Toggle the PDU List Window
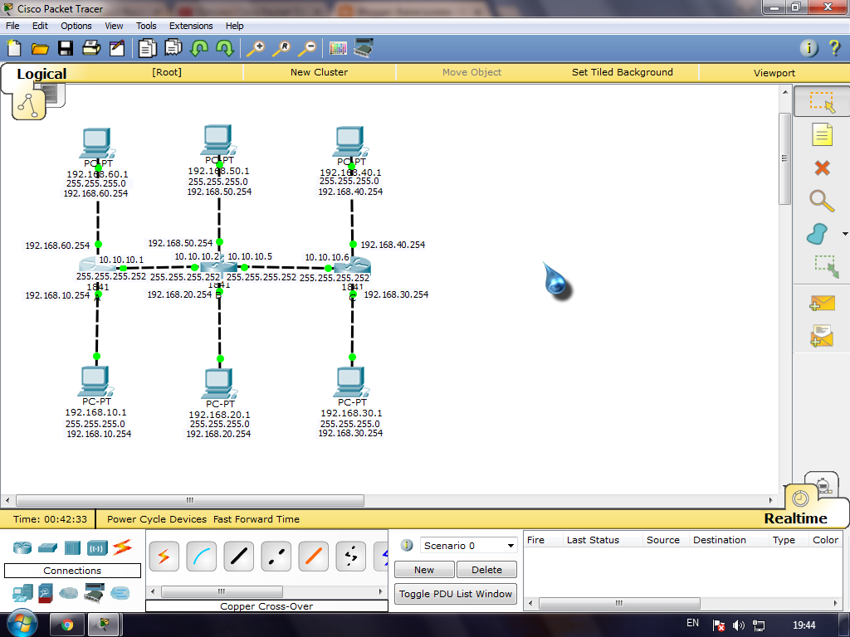This screenshot has width=850, height=637. (x=455, y=594)
